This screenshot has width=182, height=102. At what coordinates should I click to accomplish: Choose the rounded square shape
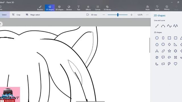click(175, 38)
